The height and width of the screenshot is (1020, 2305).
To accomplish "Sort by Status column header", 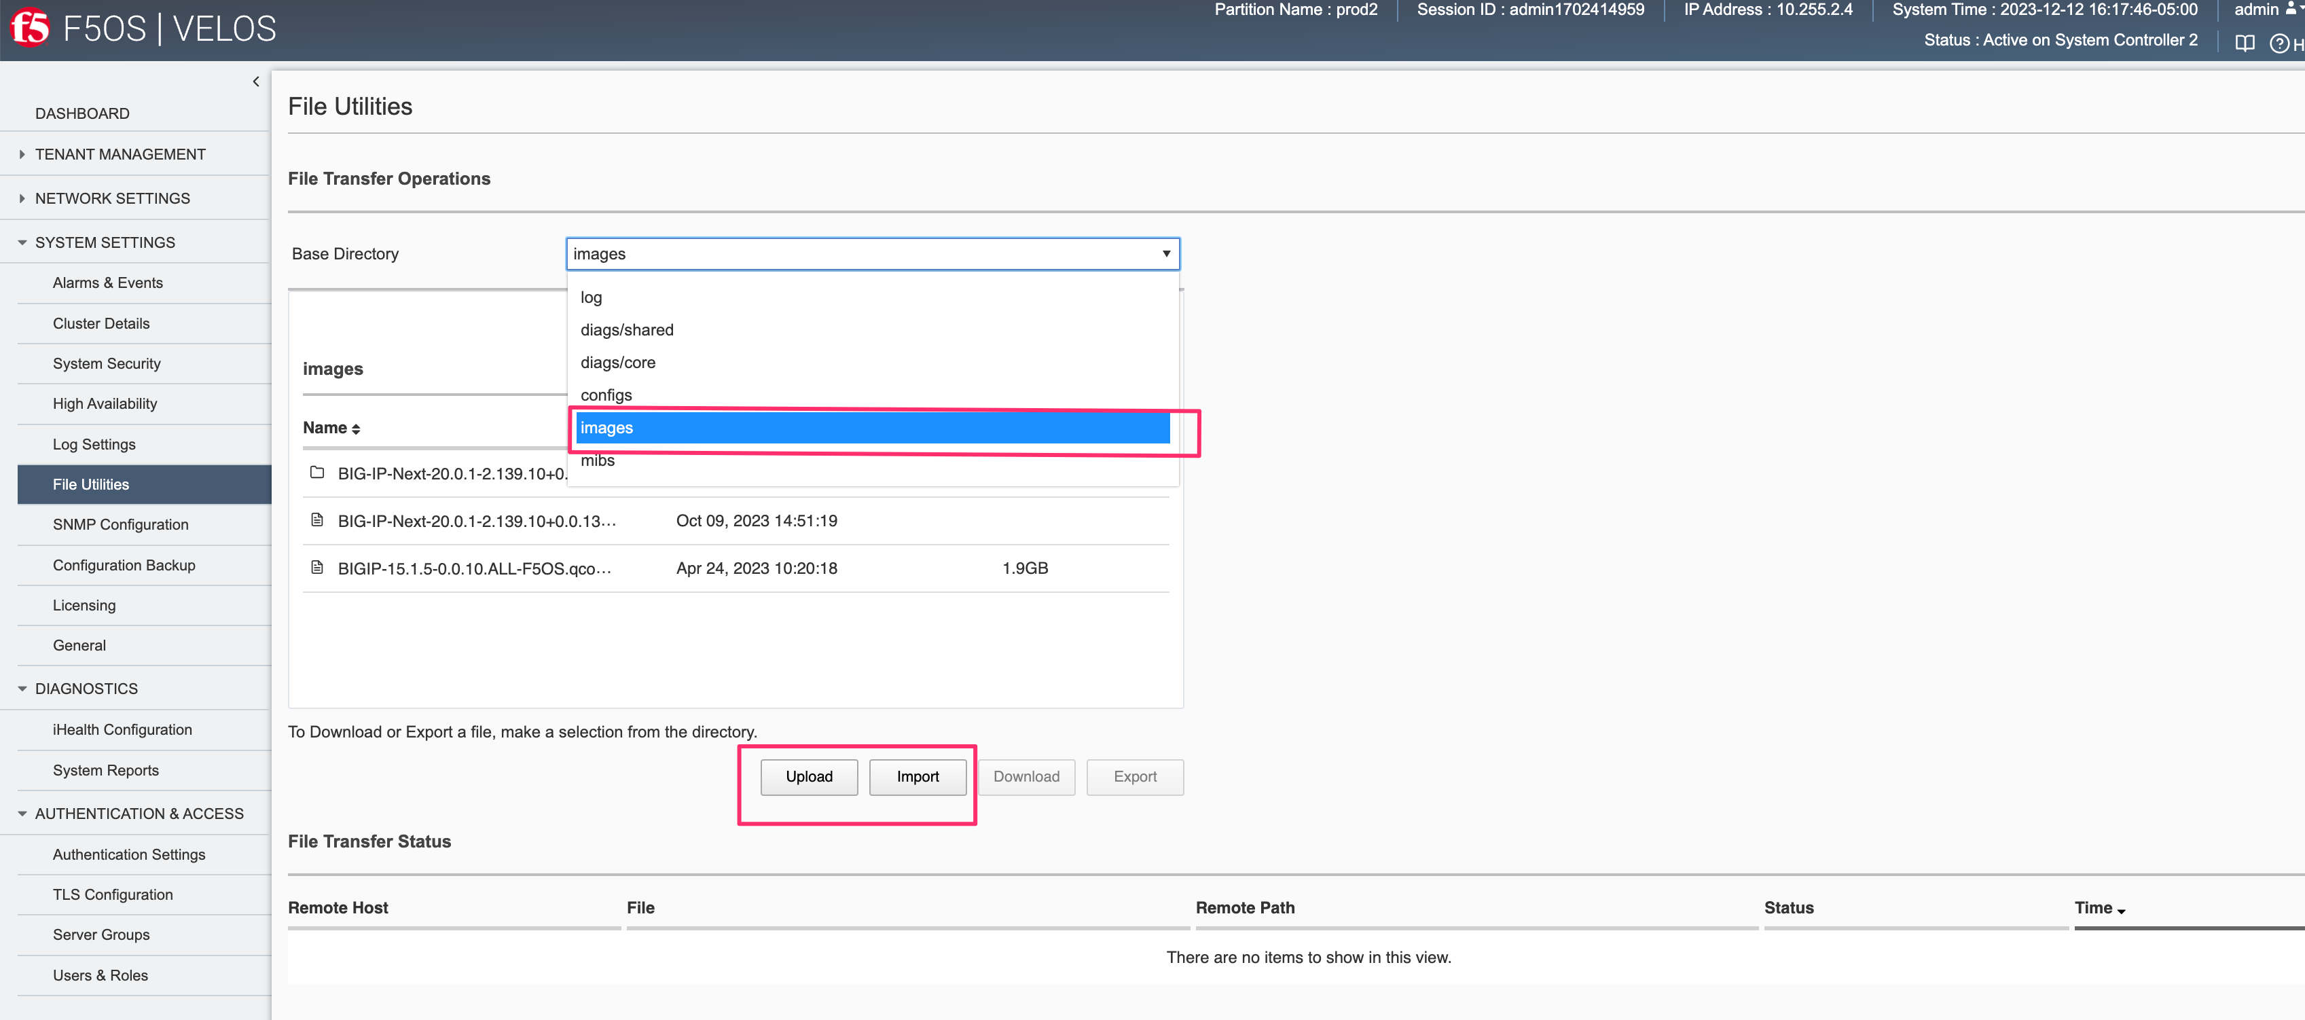I will click(x=1789, y=907).
